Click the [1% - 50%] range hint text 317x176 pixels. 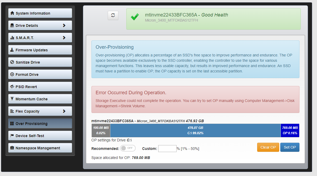(190, 149)
